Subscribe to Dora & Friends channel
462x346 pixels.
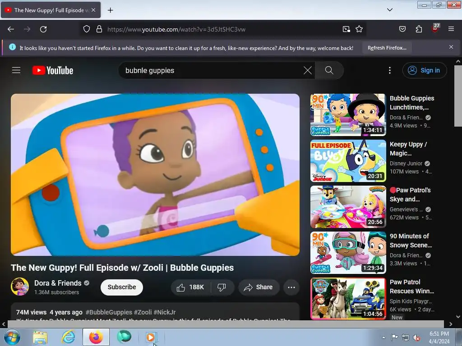122,287
